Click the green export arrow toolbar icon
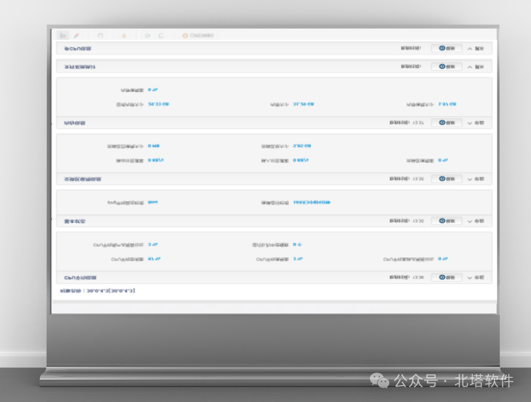 (148, 35)
